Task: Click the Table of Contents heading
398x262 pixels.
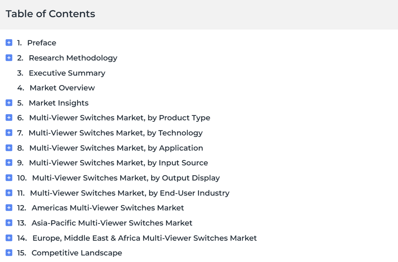Action: (51, 14)
